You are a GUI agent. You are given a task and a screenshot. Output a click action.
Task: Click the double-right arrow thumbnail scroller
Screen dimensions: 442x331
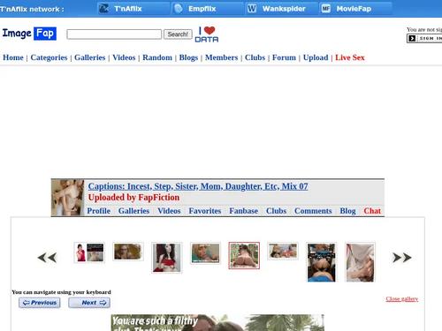coord(402,258)
